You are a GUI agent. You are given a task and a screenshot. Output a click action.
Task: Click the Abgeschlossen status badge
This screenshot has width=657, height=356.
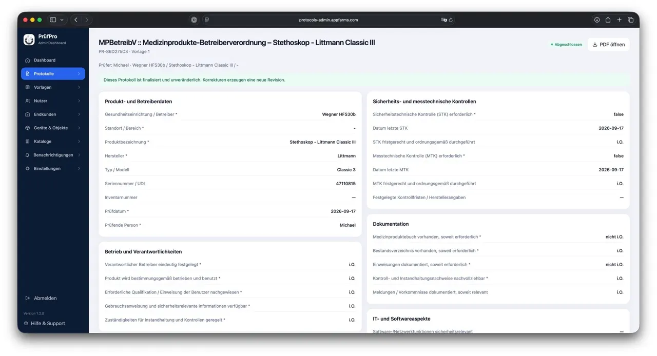[566, 45]
